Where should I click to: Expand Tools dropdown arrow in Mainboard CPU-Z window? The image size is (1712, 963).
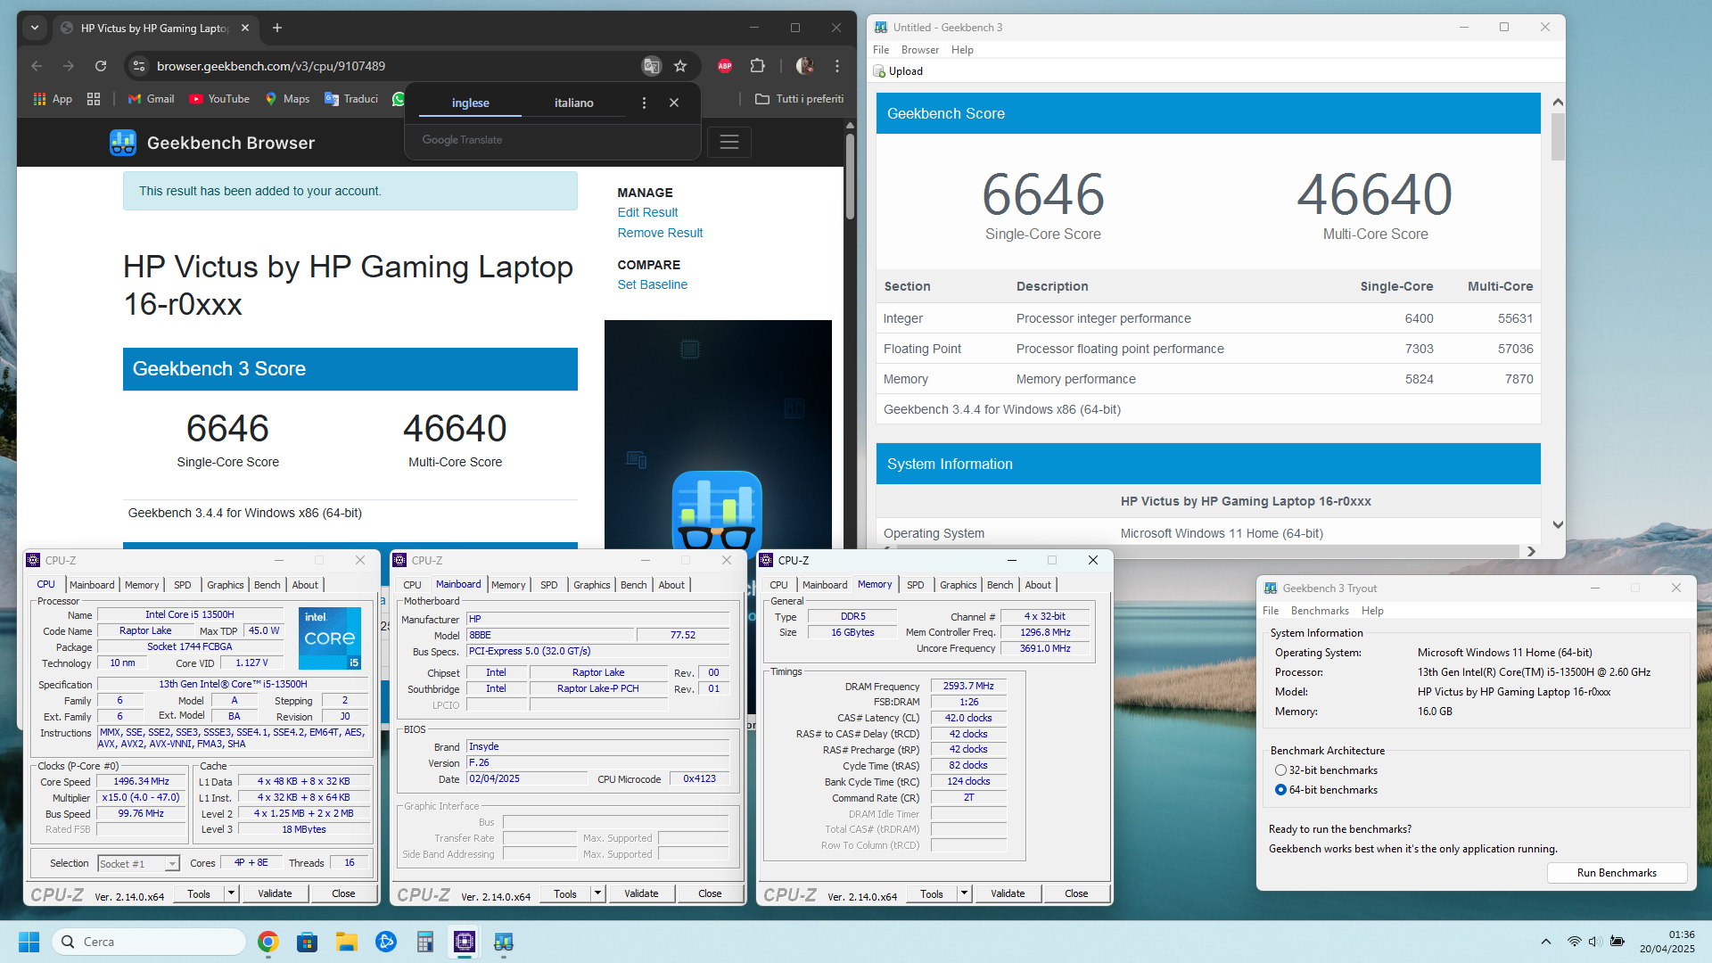[597, 893]
